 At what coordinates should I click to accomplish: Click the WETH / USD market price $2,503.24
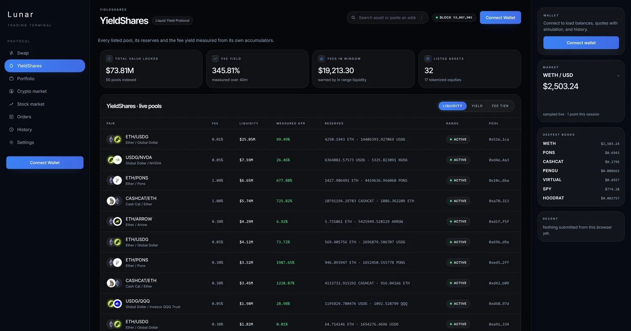(x=561, y=86)
